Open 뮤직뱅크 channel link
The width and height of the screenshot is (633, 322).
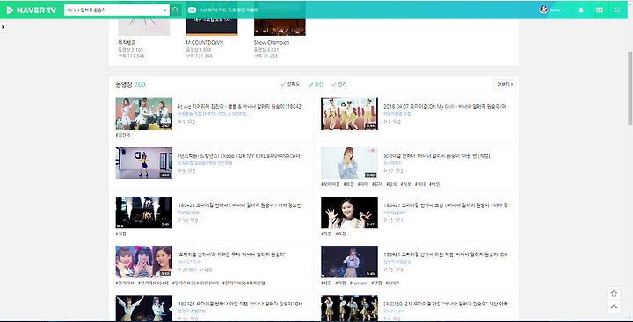[127, 42]
